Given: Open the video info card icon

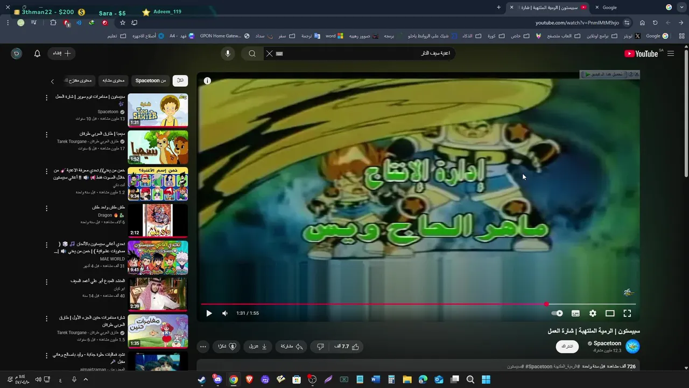Looking at the screenshot, I should 207,81.
